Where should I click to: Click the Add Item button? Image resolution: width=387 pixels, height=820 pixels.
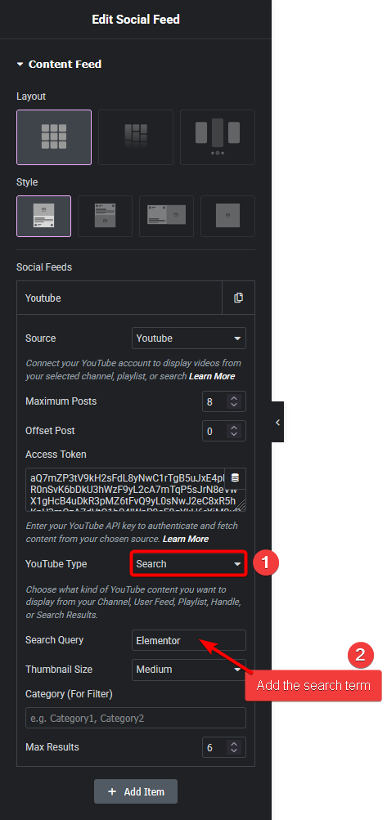coord(136,791)
